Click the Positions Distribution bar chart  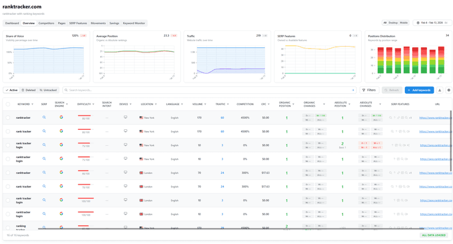[x=407, y=61]
